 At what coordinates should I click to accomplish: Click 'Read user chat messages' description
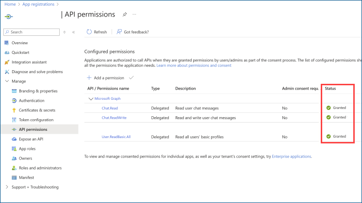197,109
